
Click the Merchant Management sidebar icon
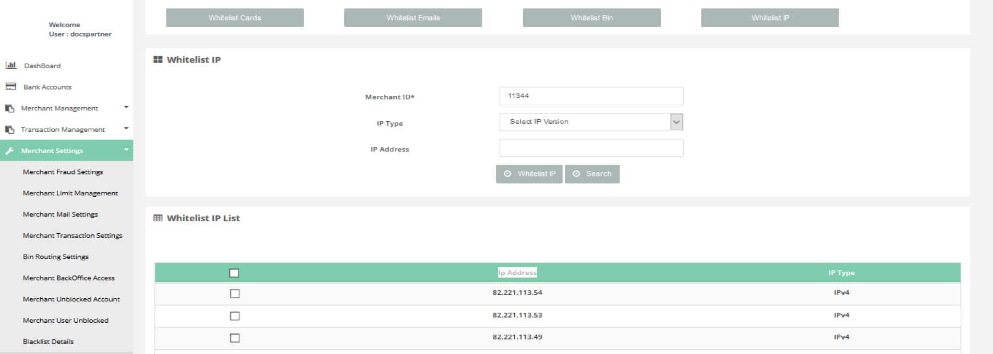(x=9, y=108)
